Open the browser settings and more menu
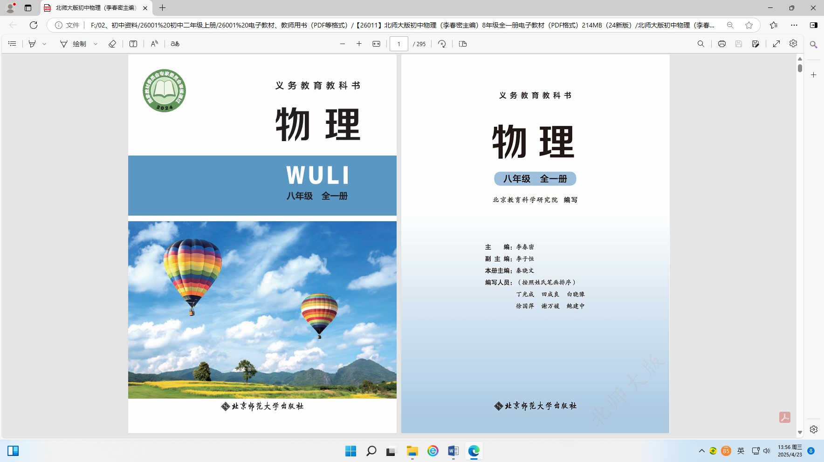 coord(794,25)
